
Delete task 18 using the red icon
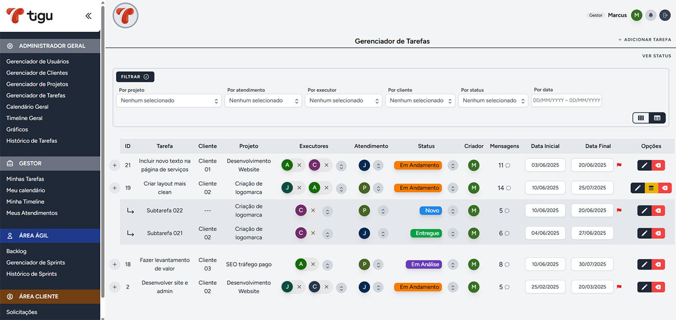[658, 265]
